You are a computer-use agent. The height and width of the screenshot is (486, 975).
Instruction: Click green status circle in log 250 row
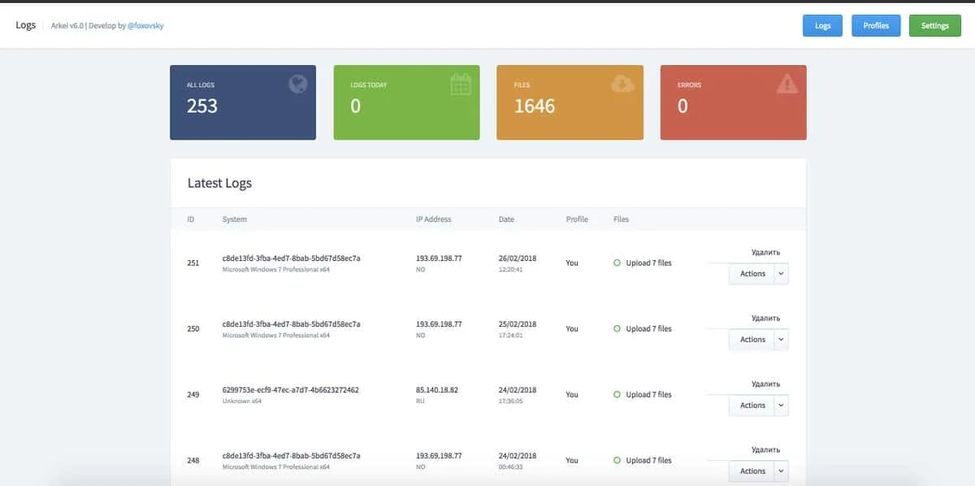click(617, 328)
